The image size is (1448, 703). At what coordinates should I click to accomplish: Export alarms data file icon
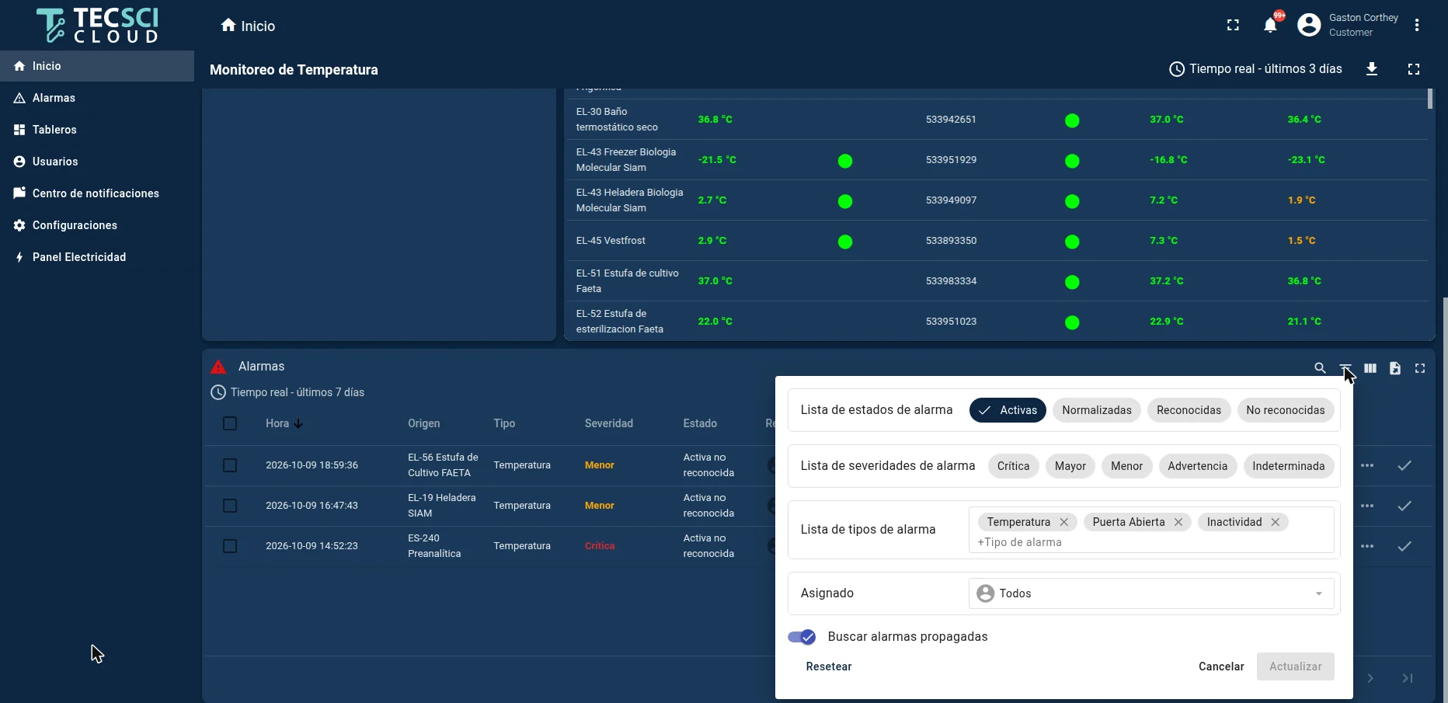[1395, 368]
